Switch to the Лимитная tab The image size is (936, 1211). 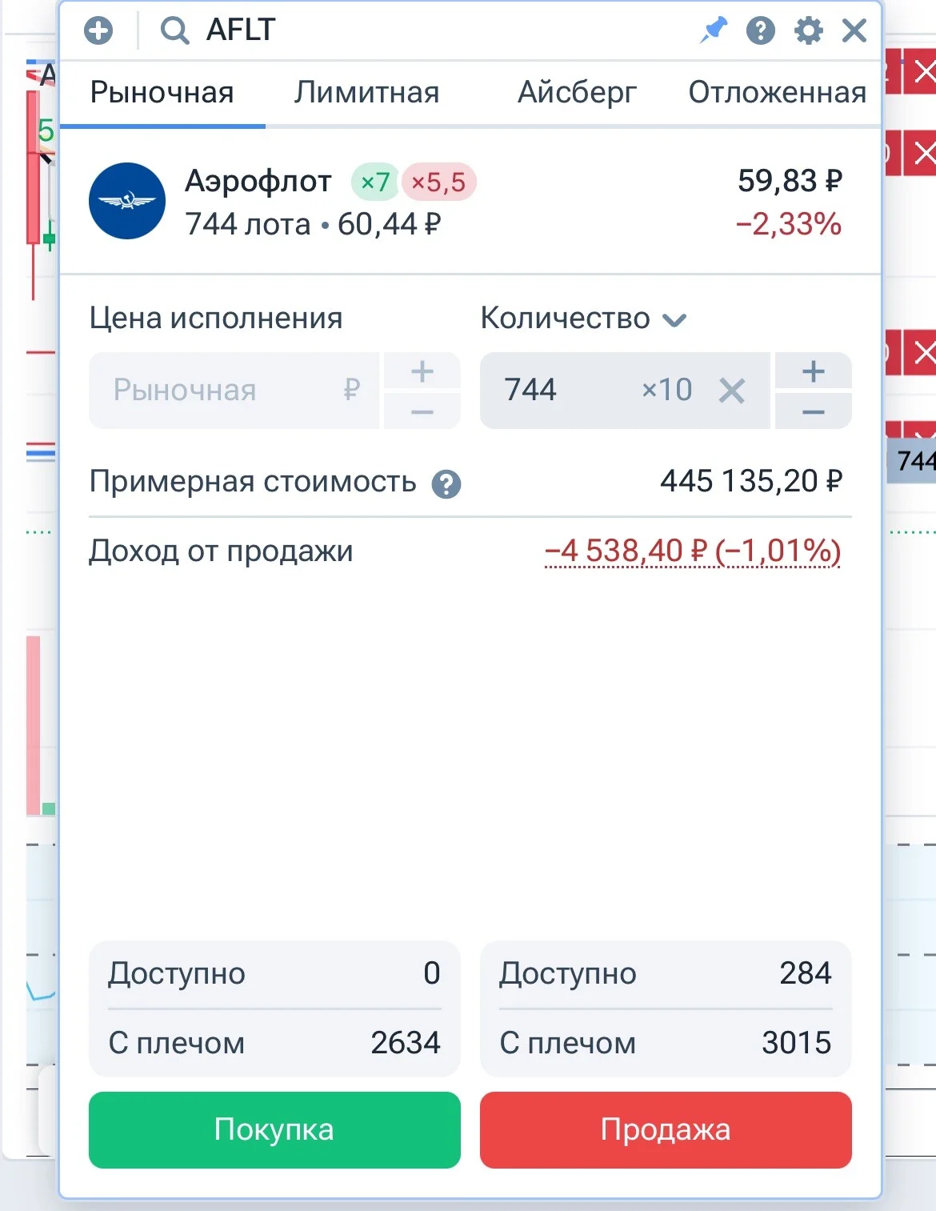click(x=366, y=93)
